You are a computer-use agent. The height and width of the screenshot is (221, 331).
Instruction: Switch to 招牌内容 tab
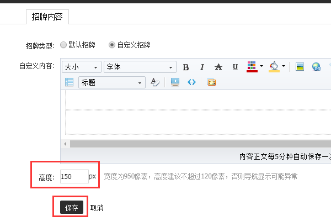click(x=47, y=17)
